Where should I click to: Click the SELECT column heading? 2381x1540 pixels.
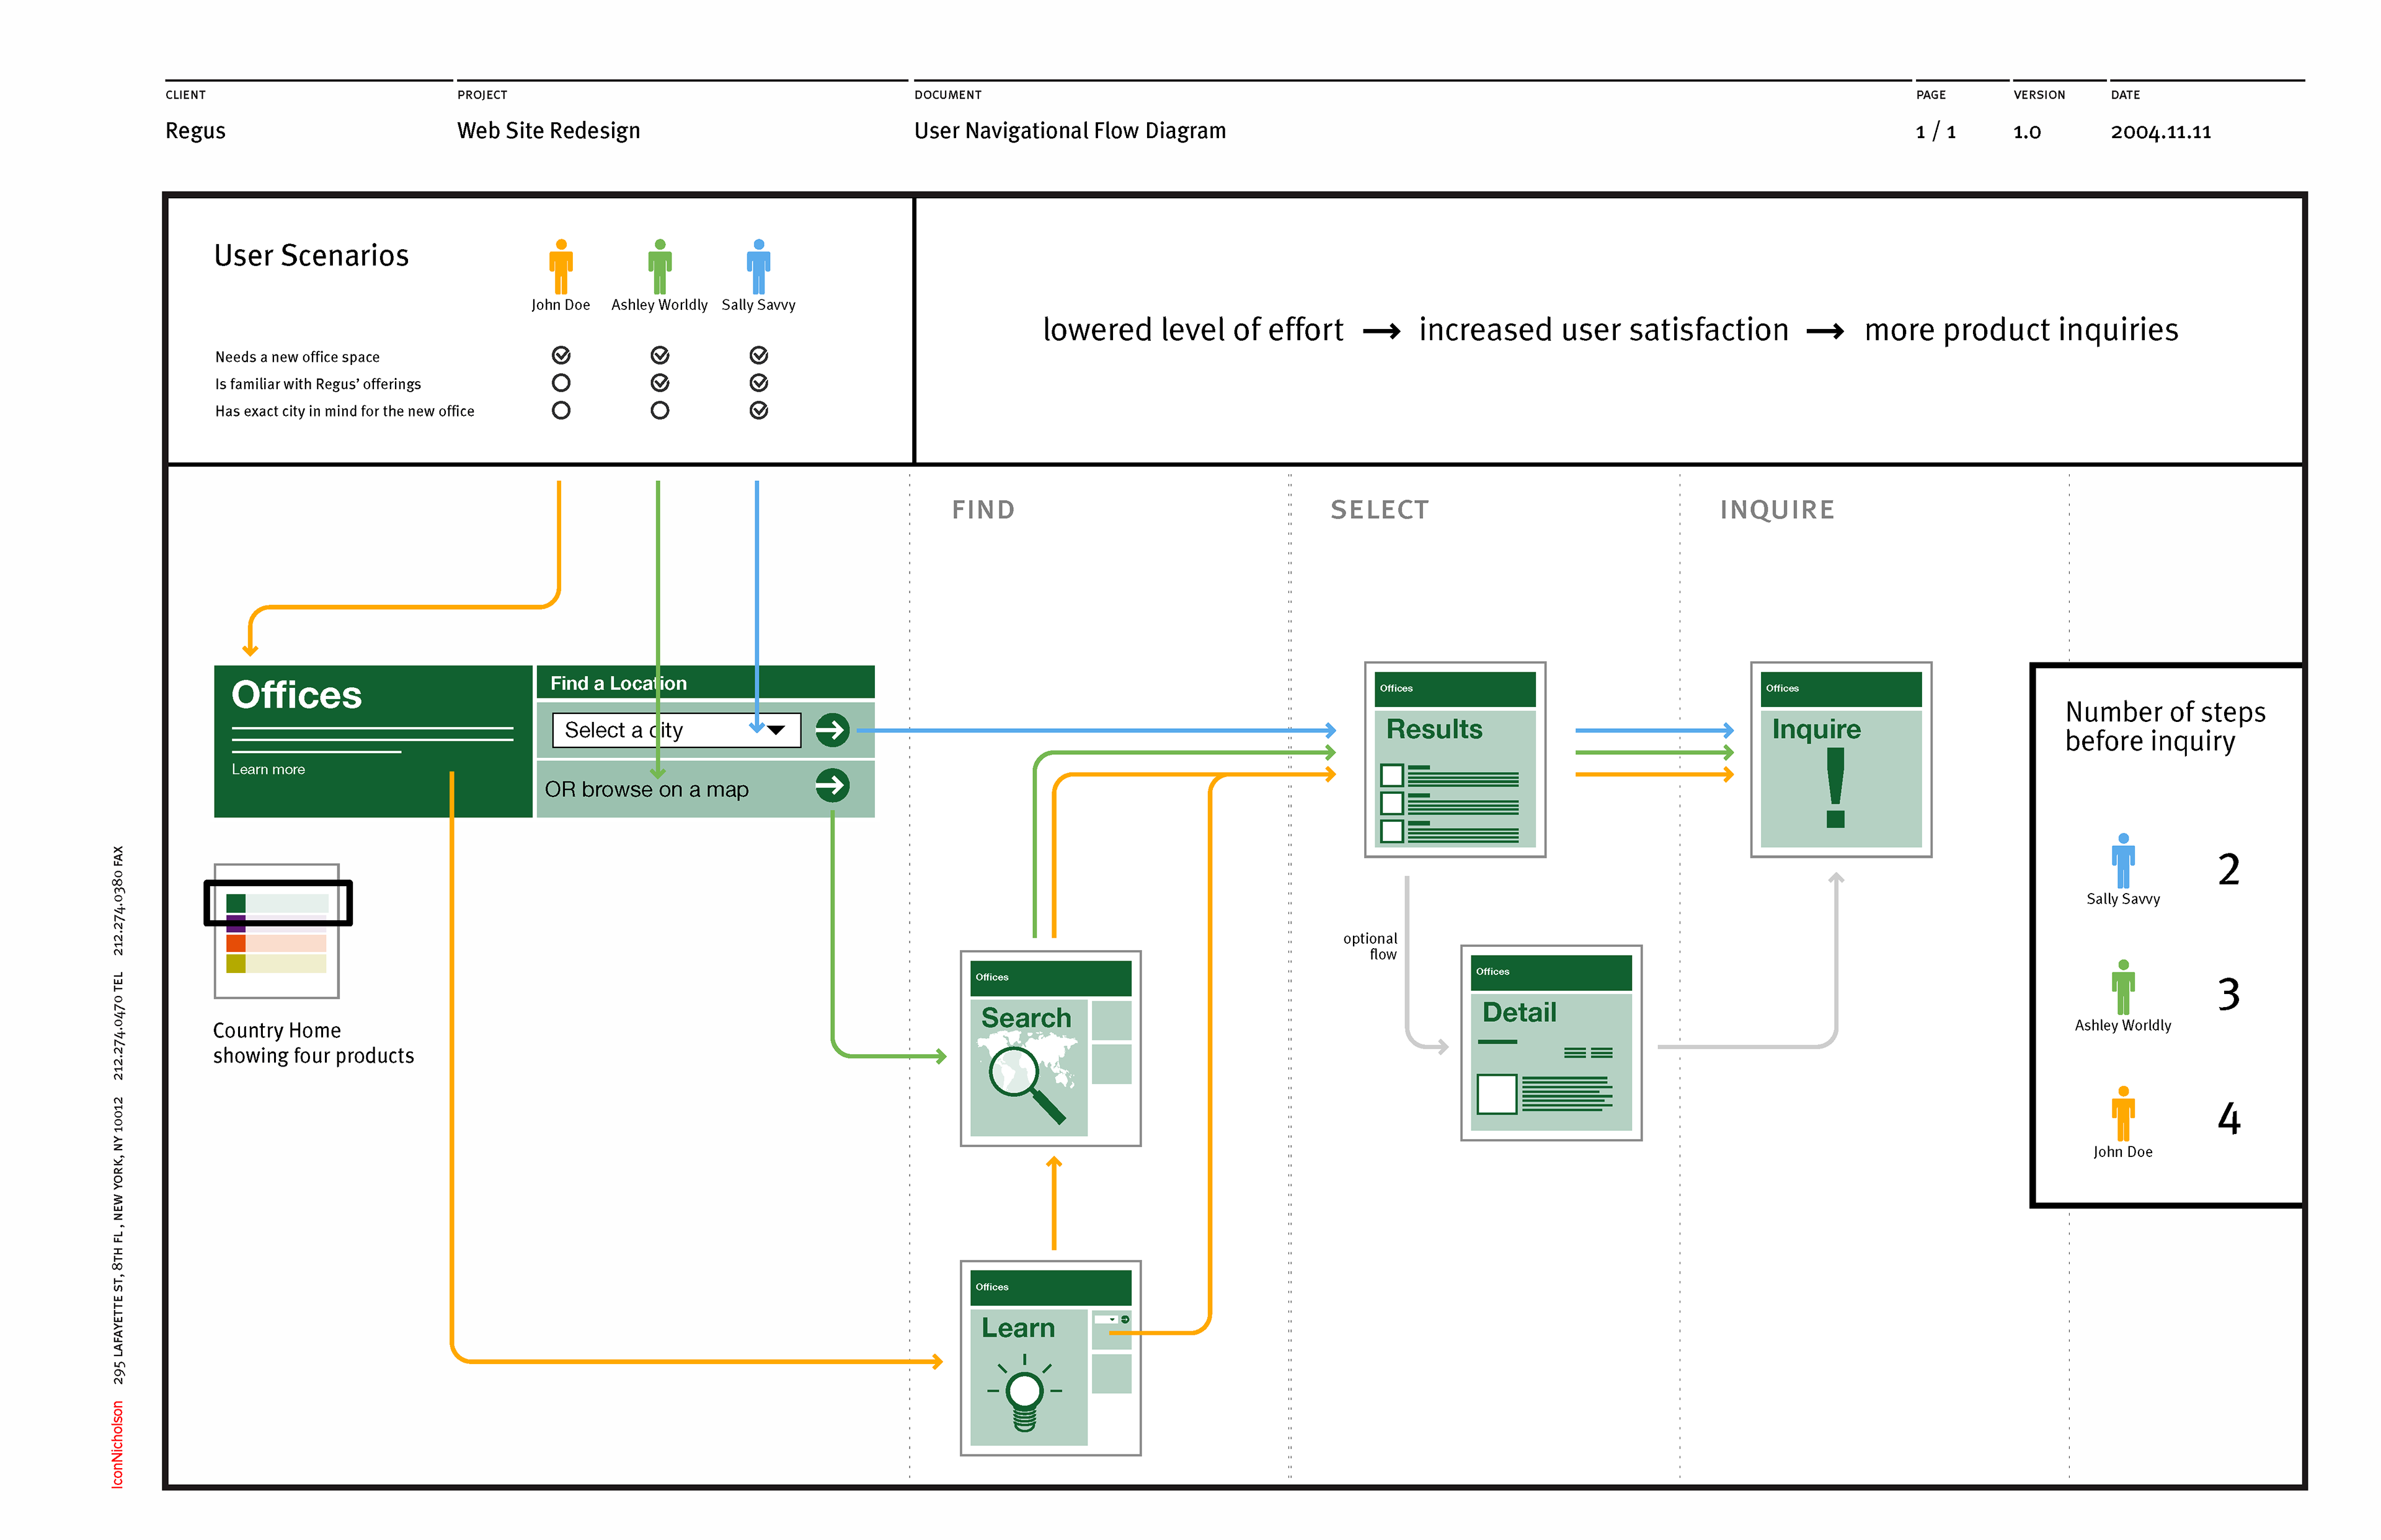pyautogui.click(x=1380, y=510)
